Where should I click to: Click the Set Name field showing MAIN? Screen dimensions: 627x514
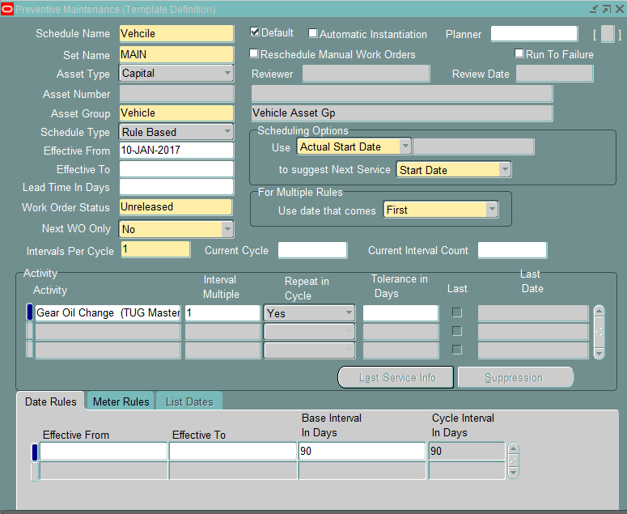176,54
